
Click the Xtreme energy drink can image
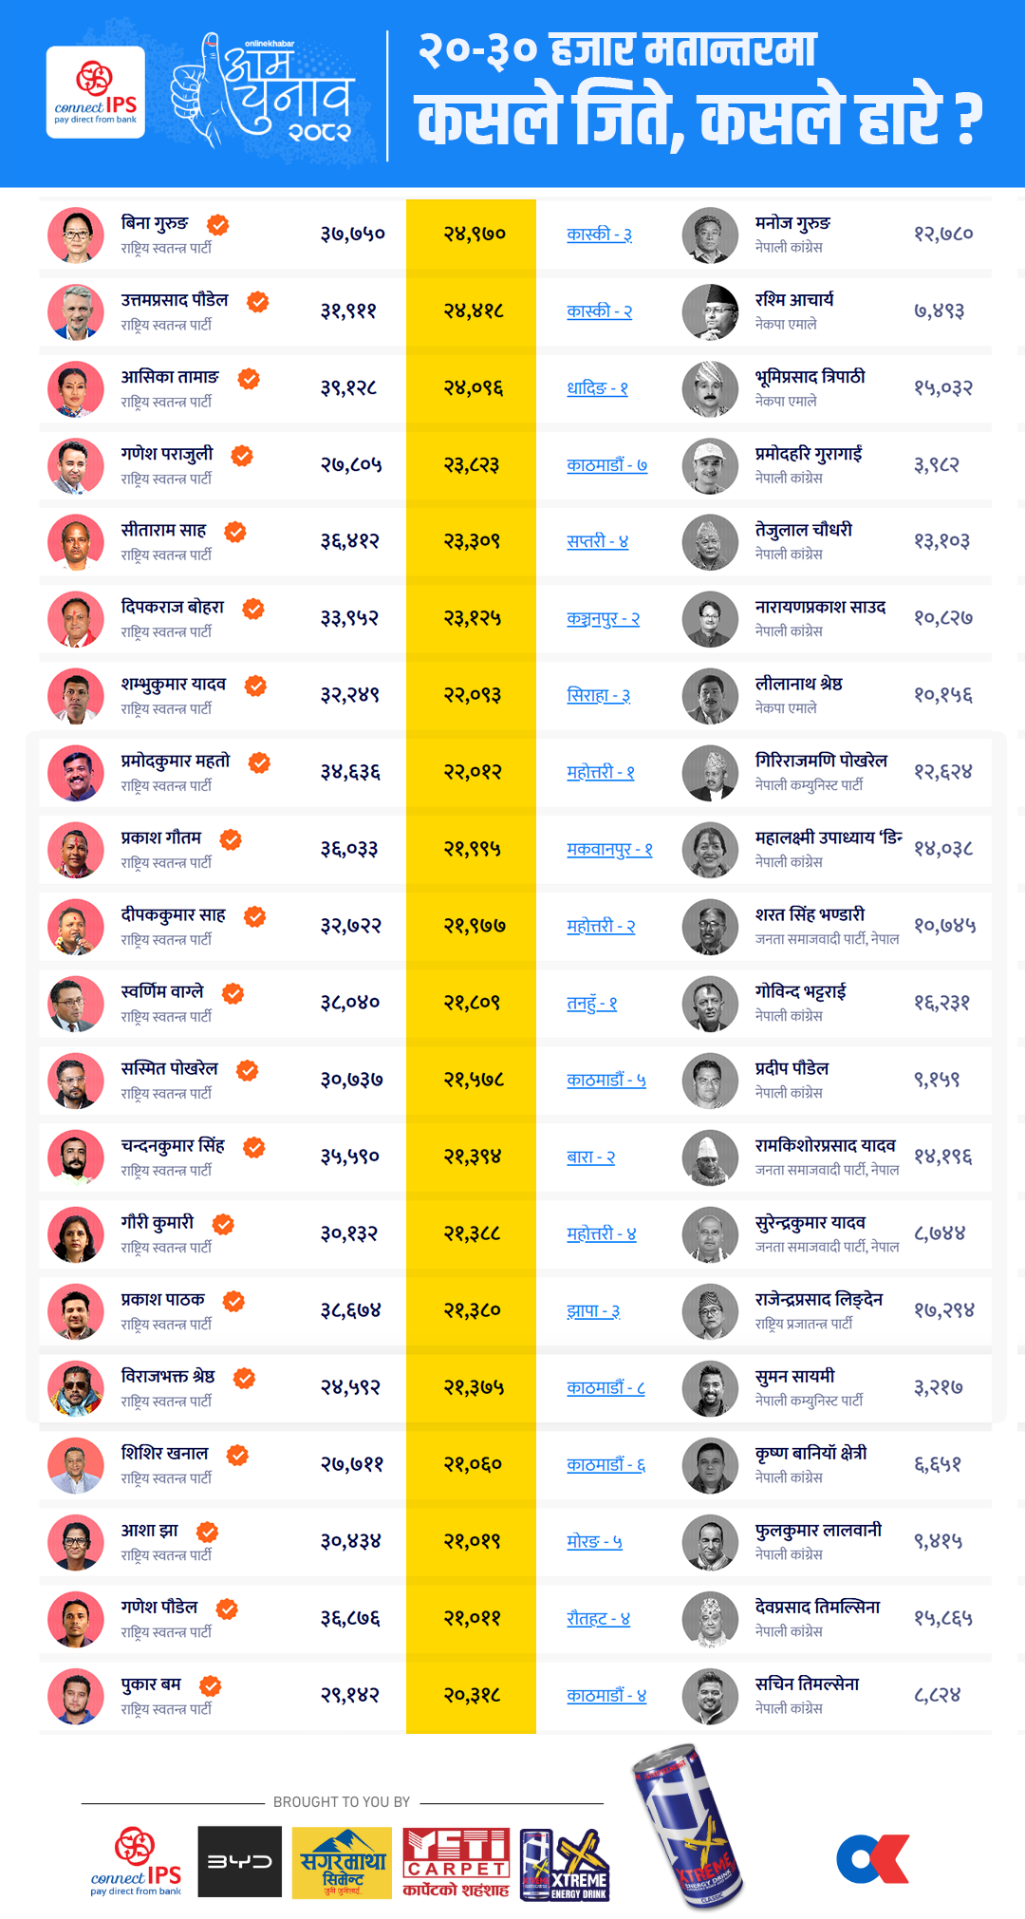click(x=688, y=1828)
